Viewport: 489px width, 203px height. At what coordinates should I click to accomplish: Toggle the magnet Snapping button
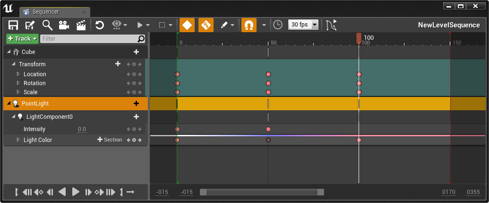click(x=249, y=25)
